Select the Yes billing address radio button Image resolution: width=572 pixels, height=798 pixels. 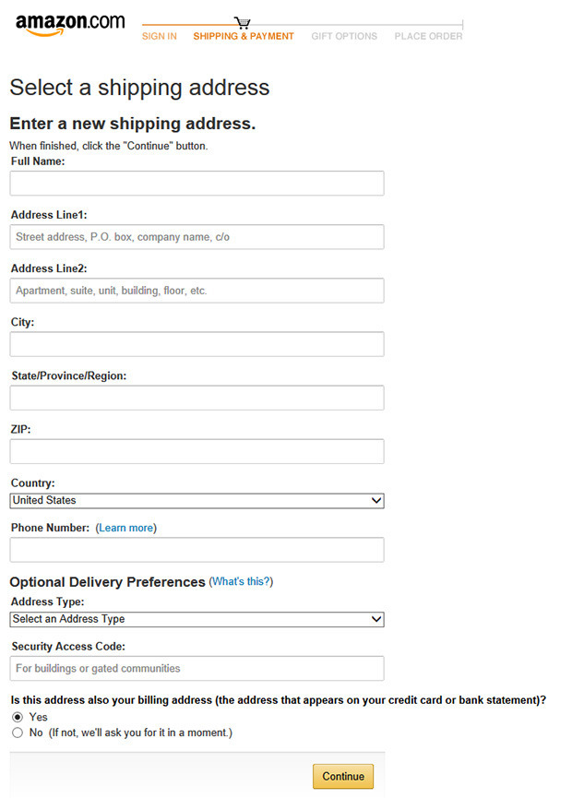[18, 717]
